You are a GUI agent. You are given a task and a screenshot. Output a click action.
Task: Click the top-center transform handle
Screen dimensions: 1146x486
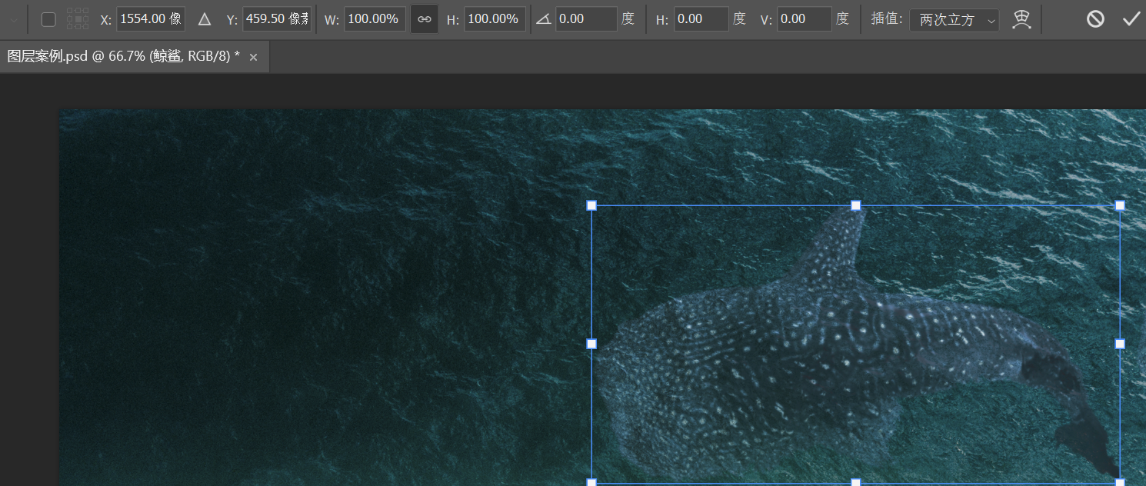(x=856, y=205)
